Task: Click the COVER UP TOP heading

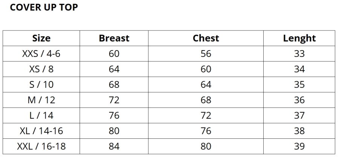Action: tap(44, 8)
